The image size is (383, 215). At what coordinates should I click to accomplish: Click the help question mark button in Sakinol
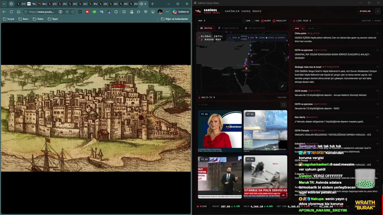pyautogui.click(x=378, y=11)
